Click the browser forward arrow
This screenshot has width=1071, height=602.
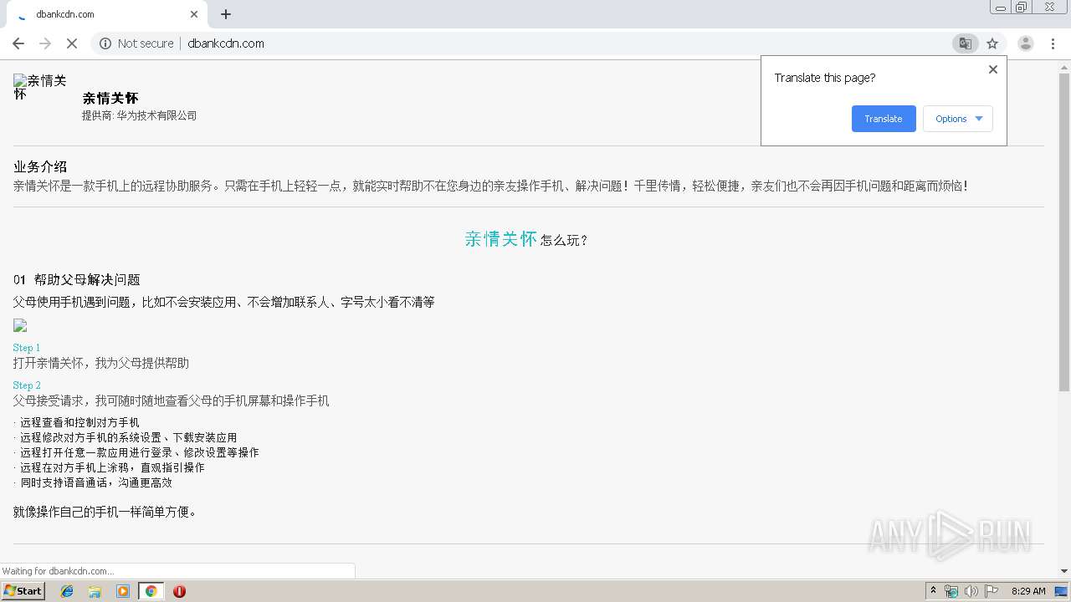tap(45, 43)
